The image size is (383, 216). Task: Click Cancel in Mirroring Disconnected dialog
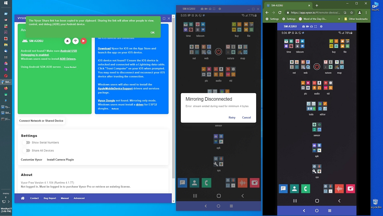coord(246,117)
